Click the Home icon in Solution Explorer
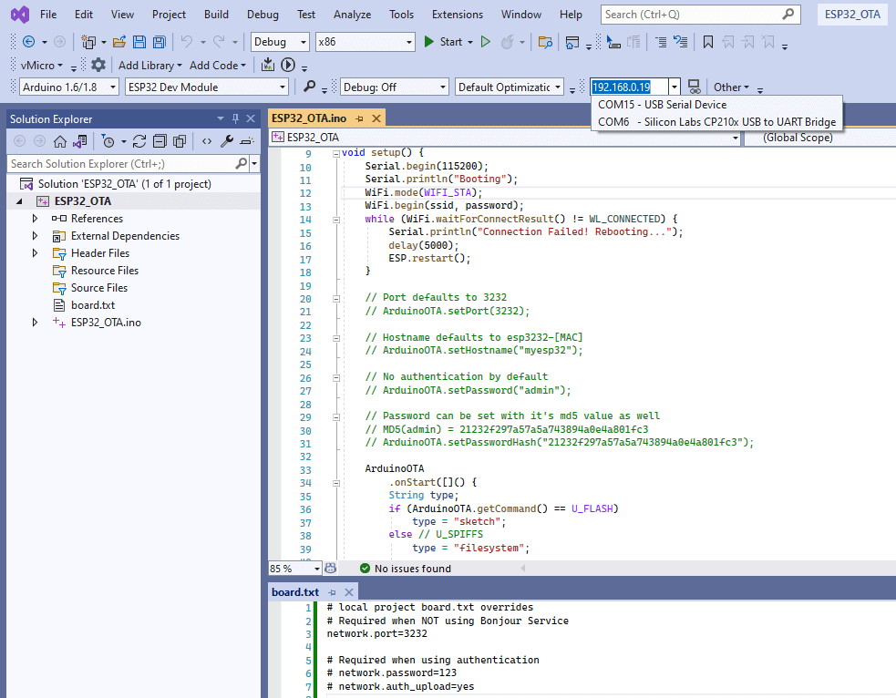The height and width of the screenshot is (698, 896). (60, 141)
